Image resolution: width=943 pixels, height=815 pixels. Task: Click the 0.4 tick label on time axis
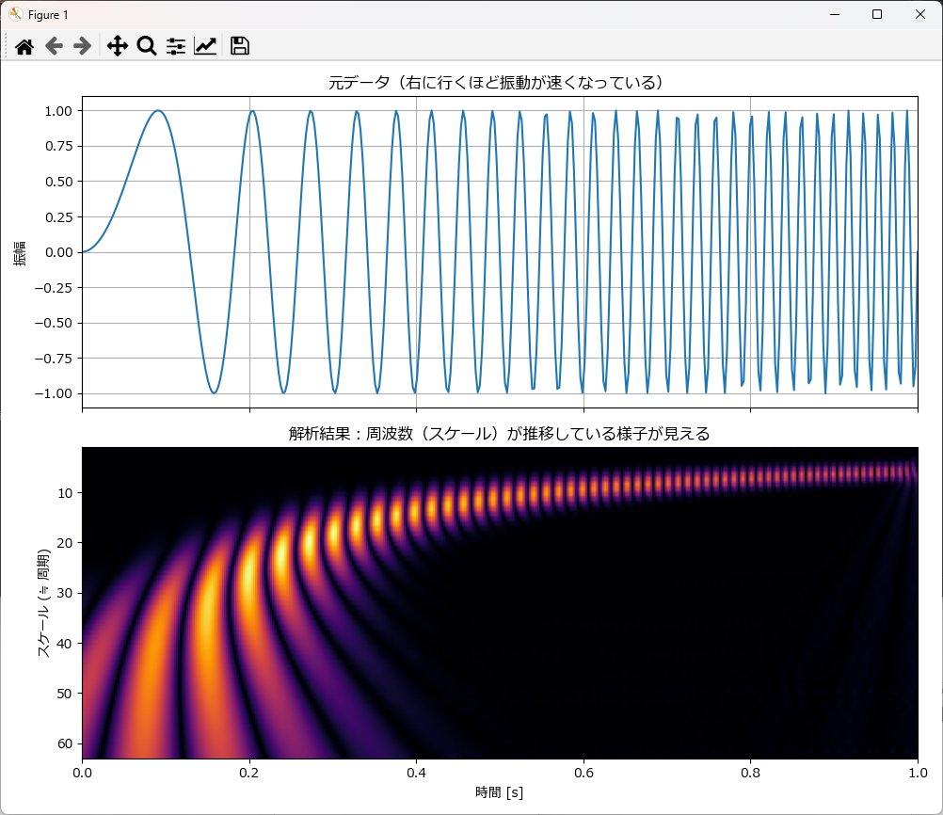[x=416, y=773]
